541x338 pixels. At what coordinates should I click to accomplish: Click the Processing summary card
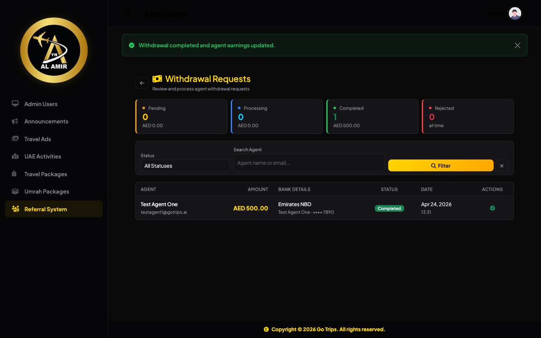click(277, 117)
